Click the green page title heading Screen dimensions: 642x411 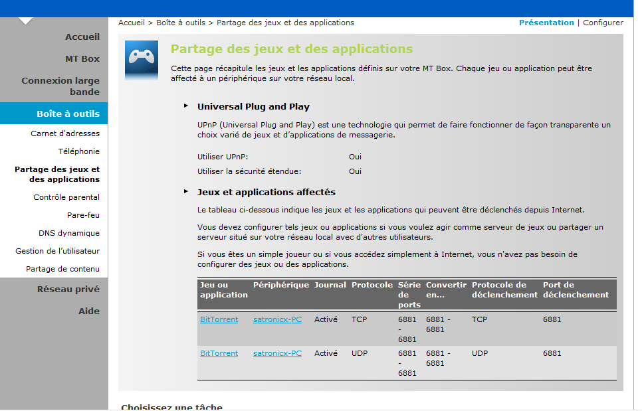pyautogui.click(x=292, y=49)
